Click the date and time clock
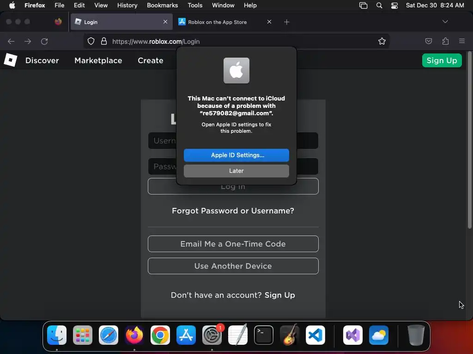Image resolution: width=473 pixels, height=354 pixels. coord(435,5)
